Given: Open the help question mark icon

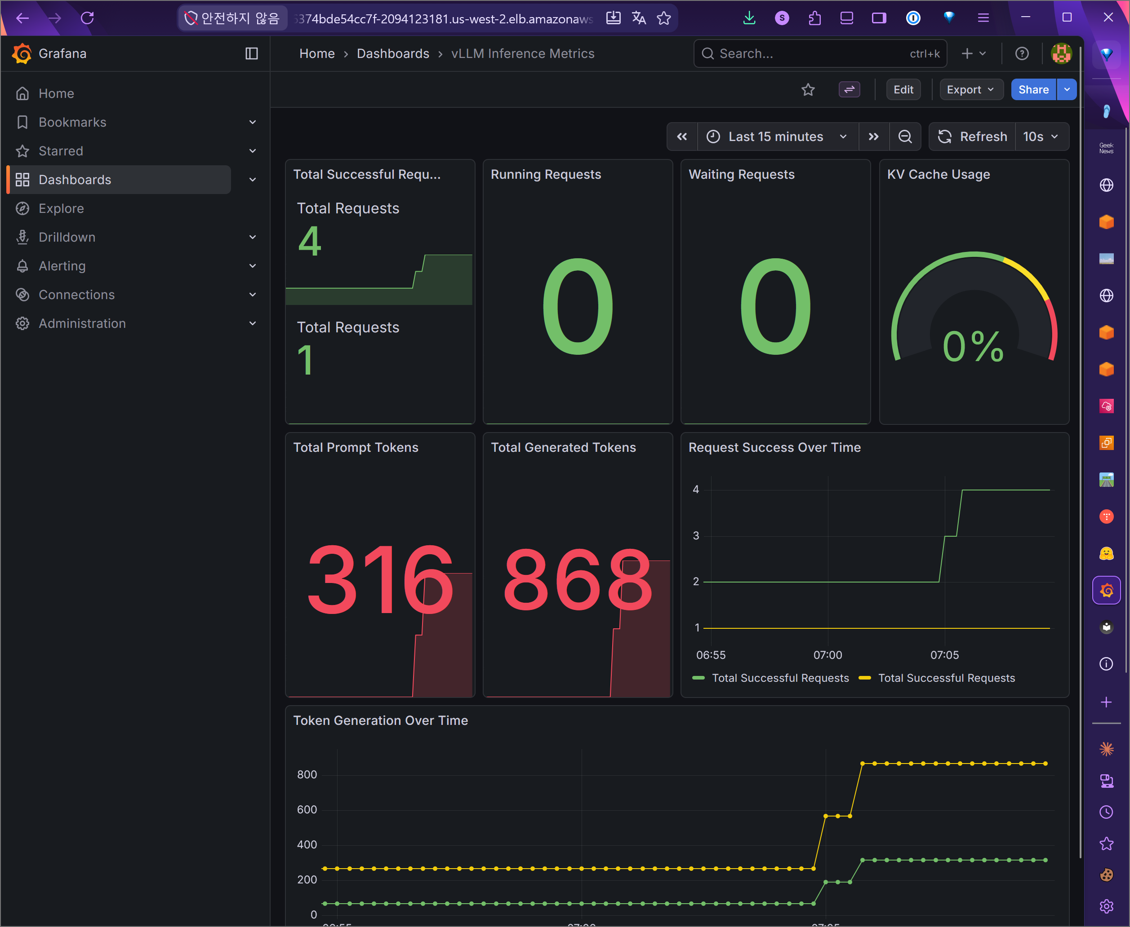Looking at the screenshot, I should [1022, 53].
